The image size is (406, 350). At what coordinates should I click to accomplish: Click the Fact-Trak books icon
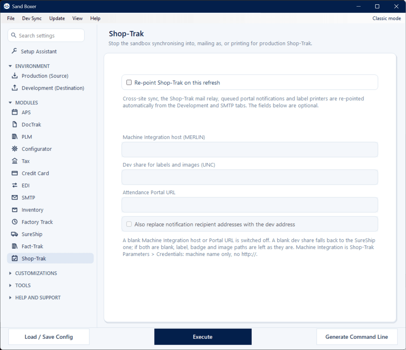click(x=15, y=246)
